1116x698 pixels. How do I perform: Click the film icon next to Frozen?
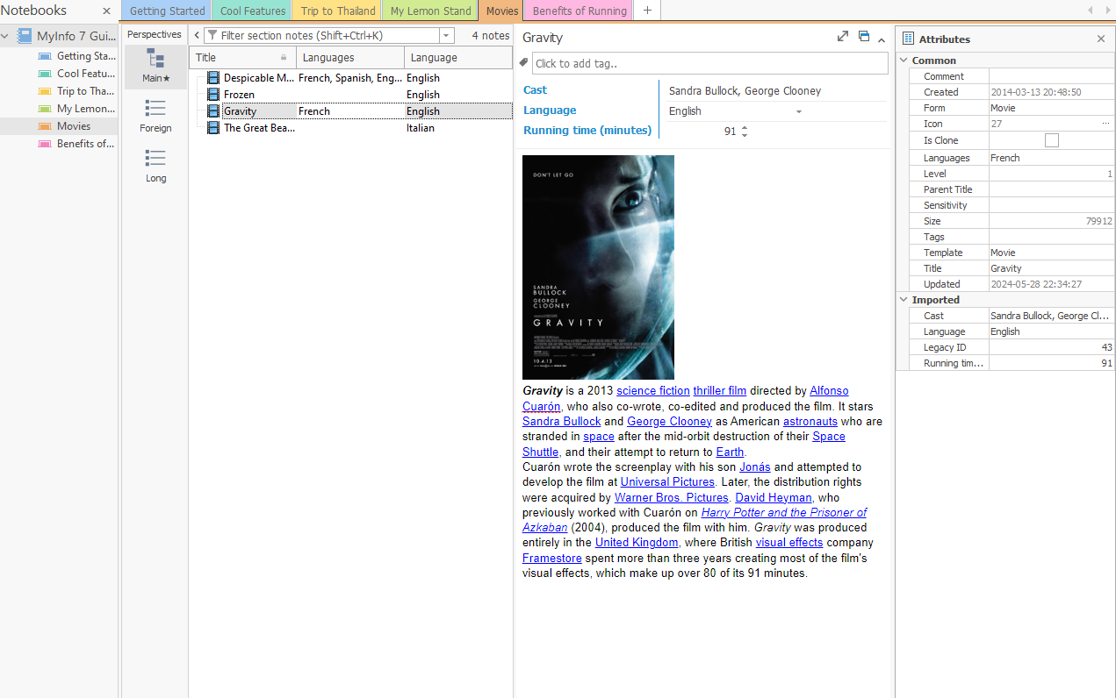coord(213,95)
